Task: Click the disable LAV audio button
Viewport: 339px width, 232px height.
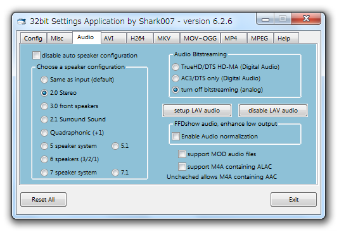Action: 273,111
